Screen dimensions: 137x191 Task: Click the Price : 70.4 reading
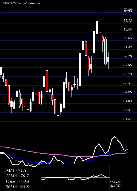click(17, 181)
